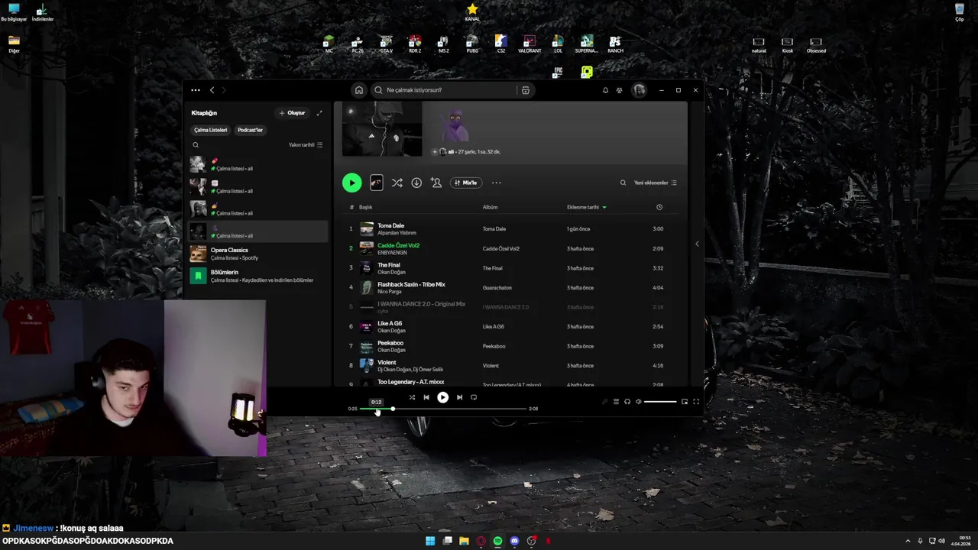The height and width of the screenshot is (550, 978).
Task: Open the Yeni eklenenler sort dropdown
Action: [656, 183]
